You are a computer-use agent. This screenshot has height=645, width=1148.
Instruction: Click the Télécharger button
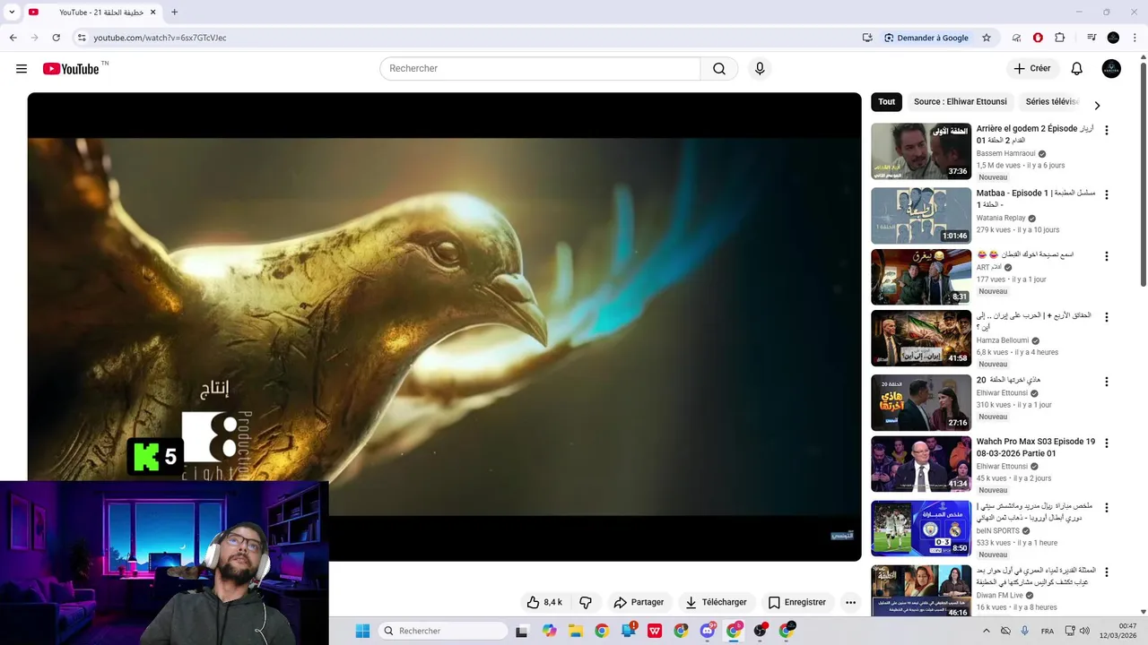pos(716,602)
